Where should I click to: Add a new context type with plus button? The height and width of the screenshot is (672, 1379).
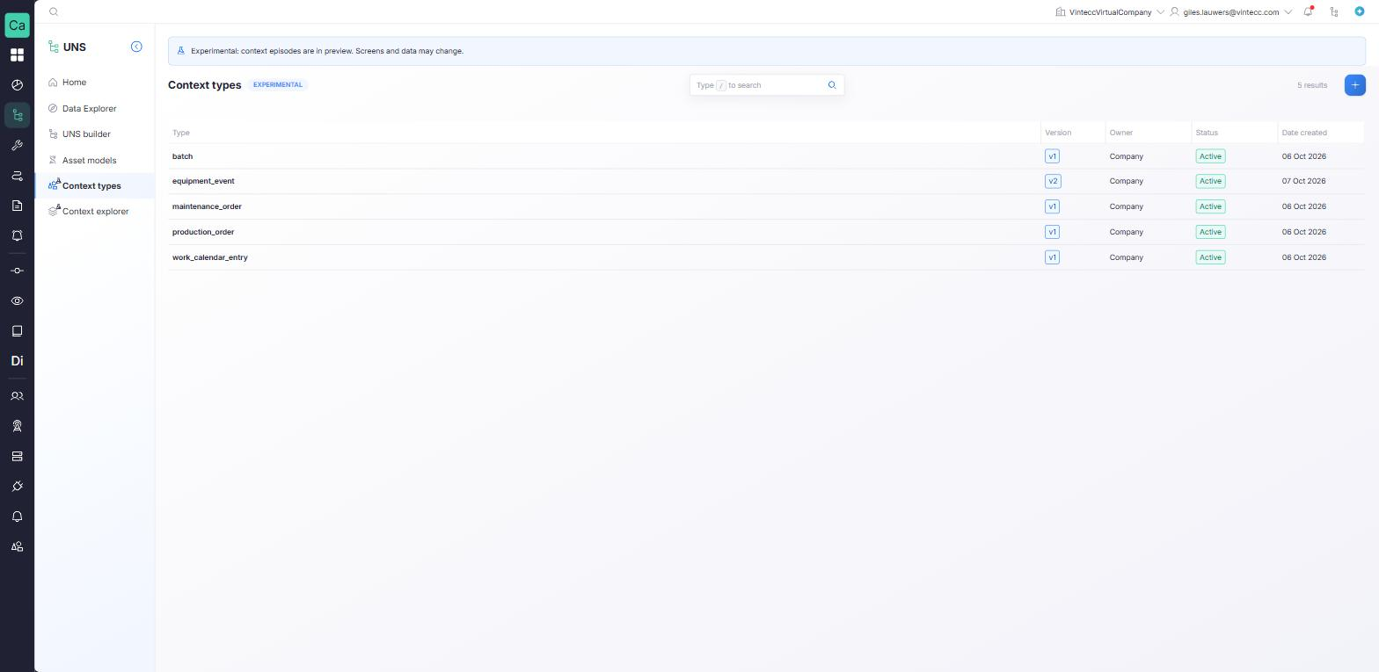(x=1355, y=85)
